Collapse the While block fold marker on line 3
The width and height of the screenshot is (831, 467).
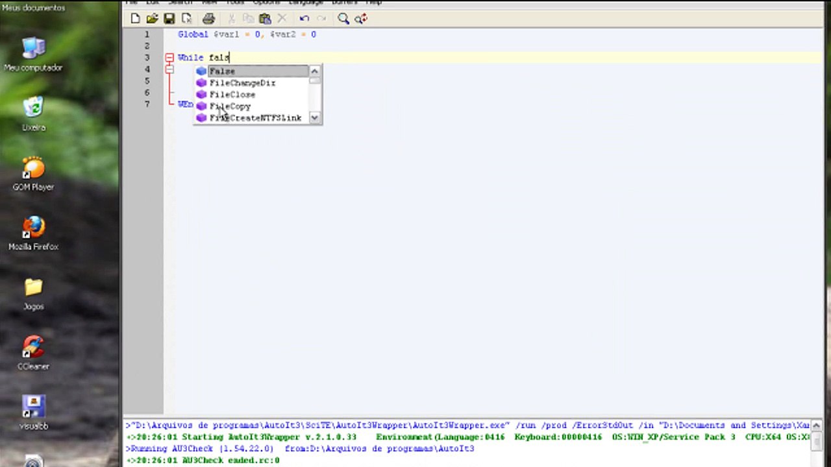coord(169,58)
